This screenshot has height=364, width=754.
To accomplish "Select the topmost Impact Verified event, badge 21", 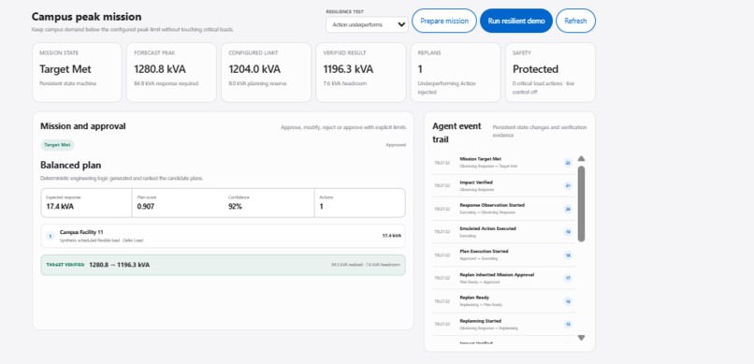I will click(503, 185).
